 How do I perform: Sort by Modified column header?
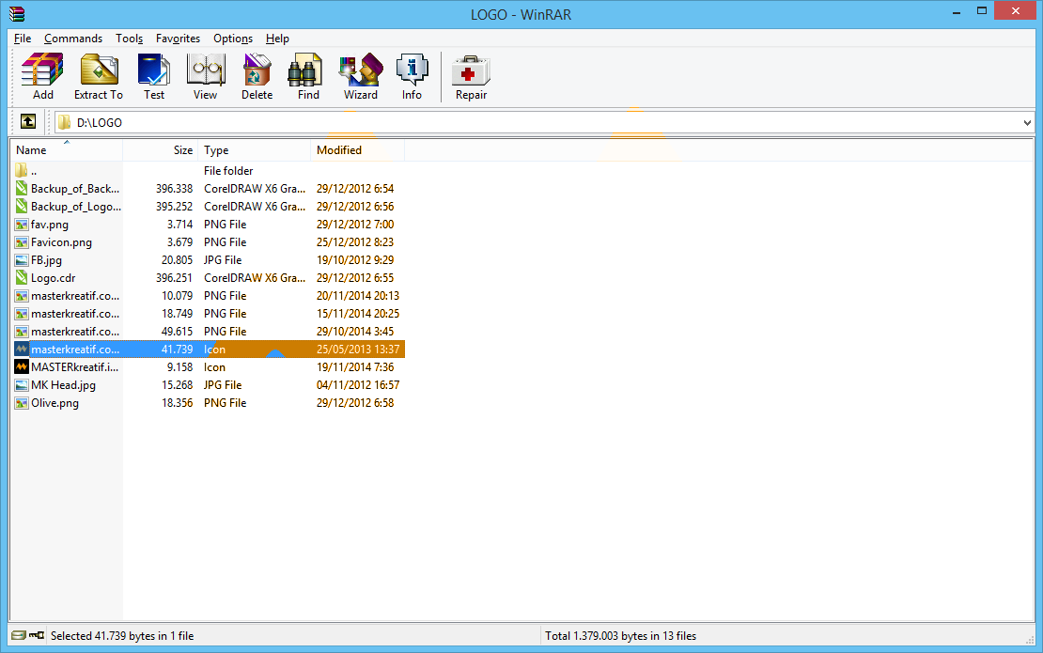358,150
